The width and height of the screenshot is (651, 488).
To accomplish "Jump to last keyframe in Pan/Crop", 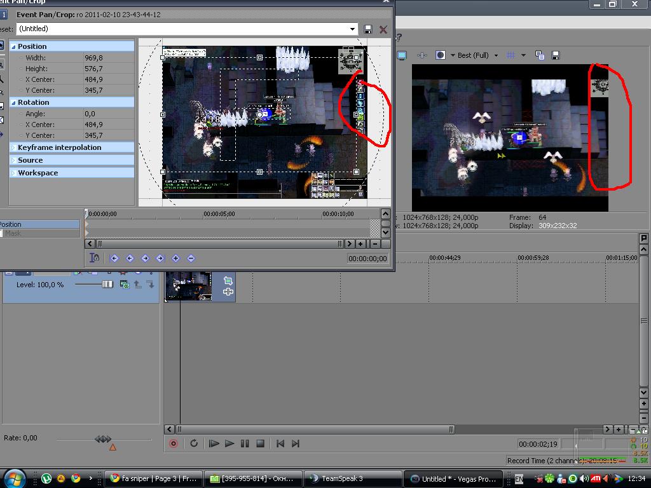I will click(160, 259).
